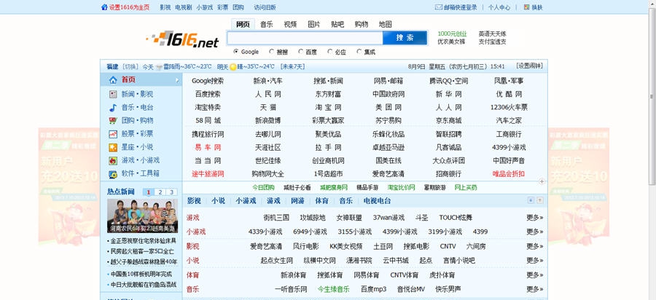Open the 电视电台 tab in category bar
The height and width of the screenshot is (300, 656).
(377, 200)
